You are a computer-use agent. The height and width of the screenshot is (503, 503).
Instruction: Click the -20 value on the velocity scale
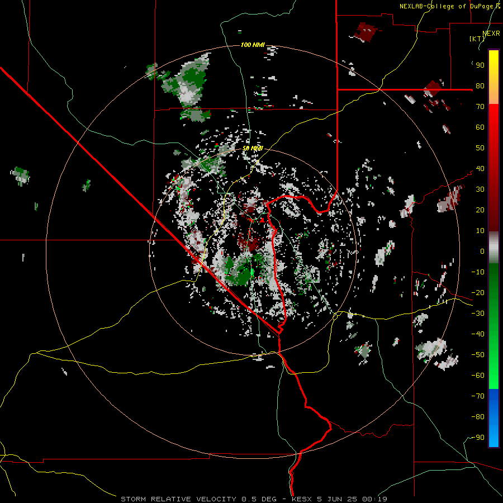(x=478, y=293)
